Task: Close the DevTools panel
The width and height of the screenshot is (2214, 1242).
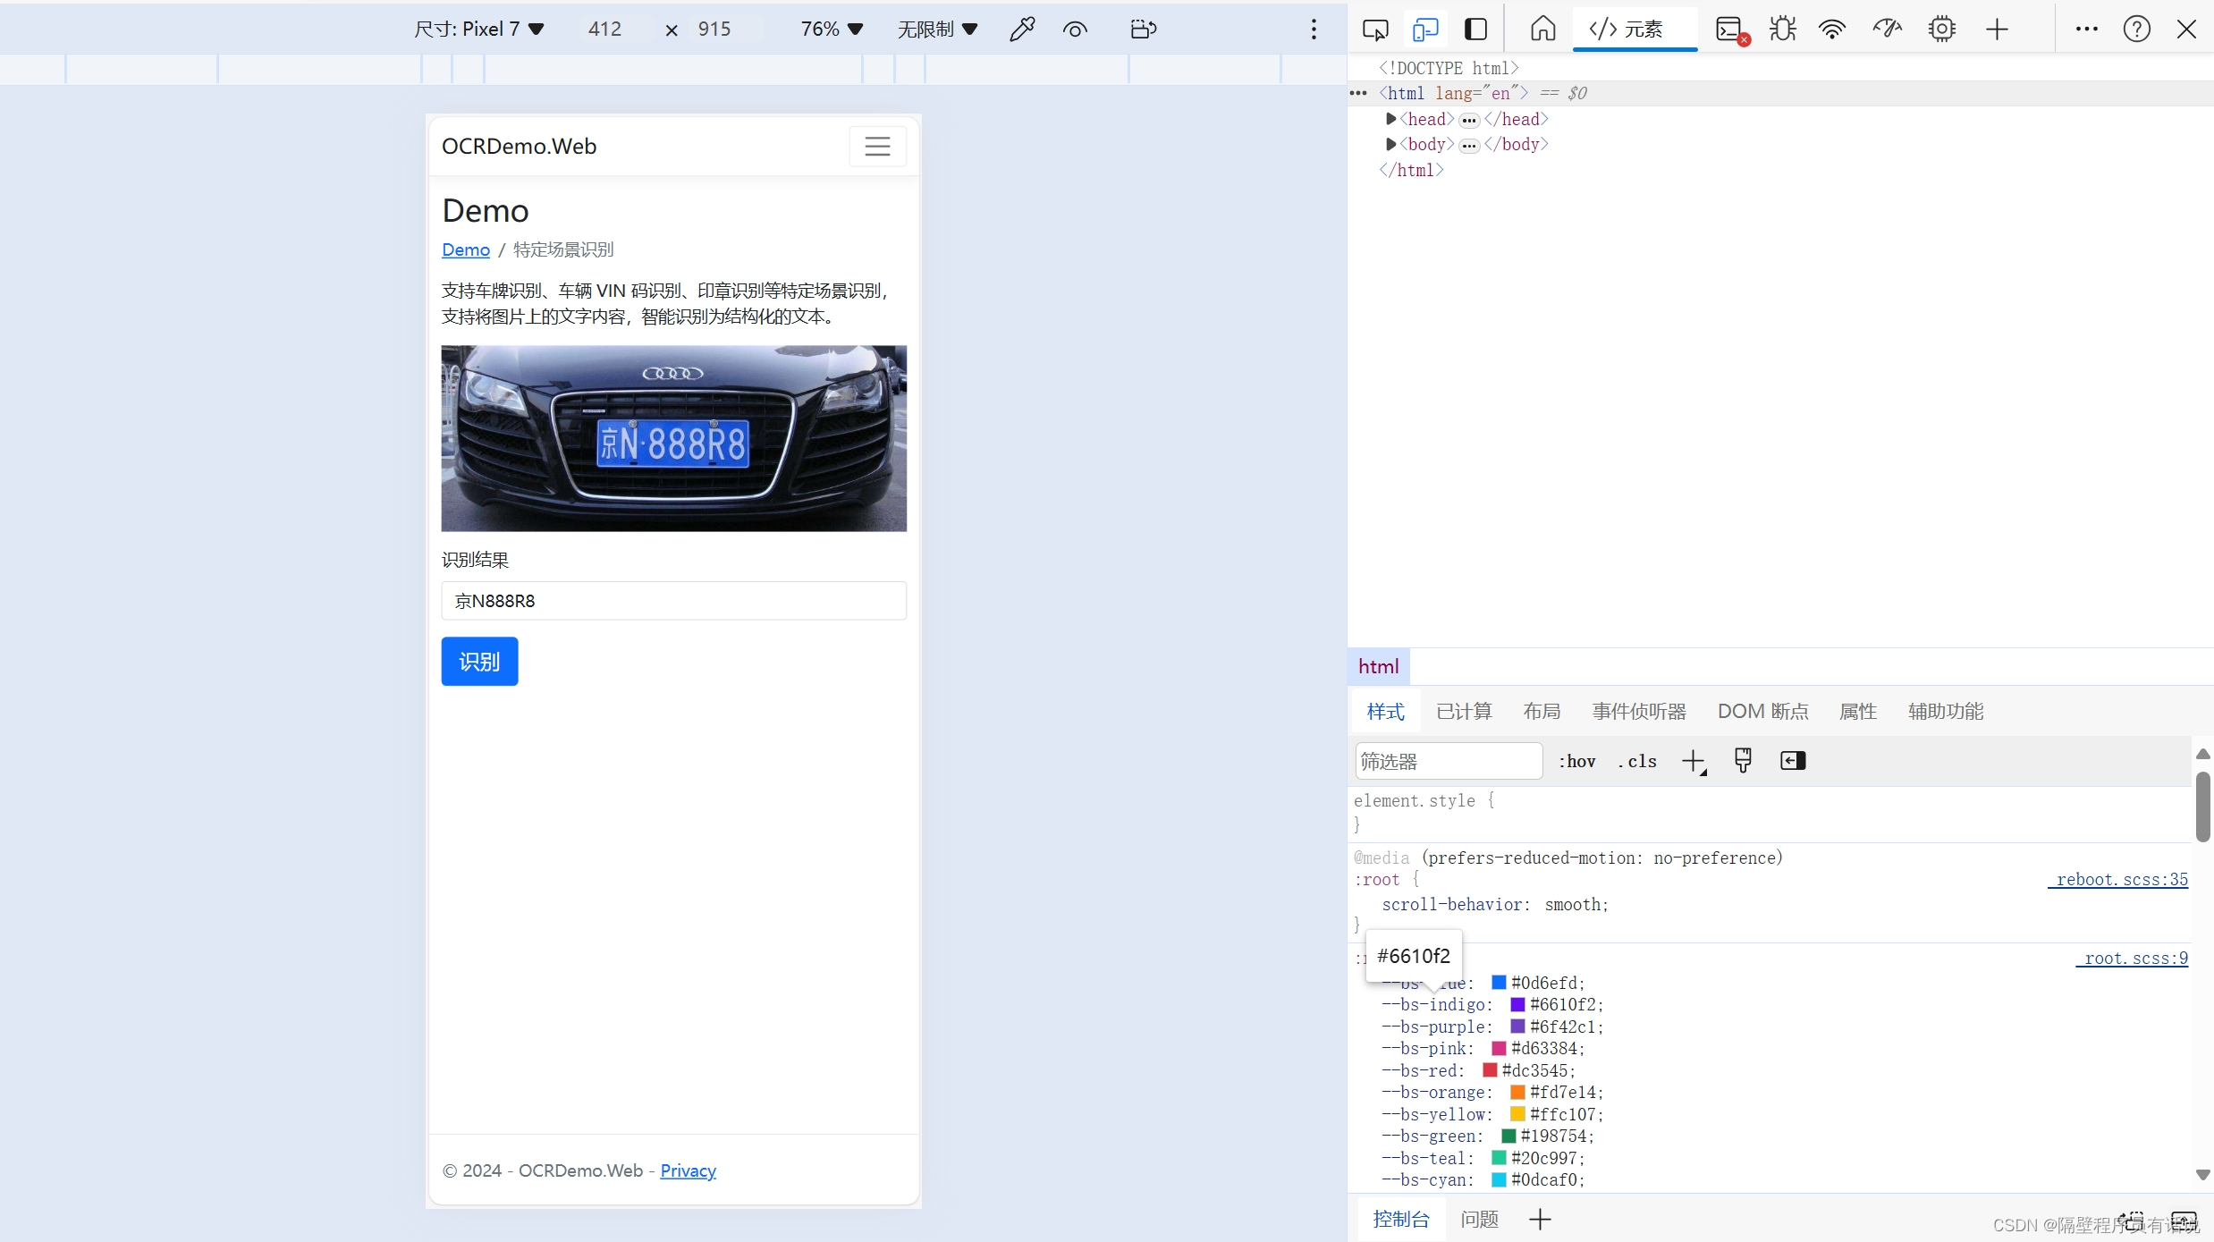Action: click(2186, 30)
